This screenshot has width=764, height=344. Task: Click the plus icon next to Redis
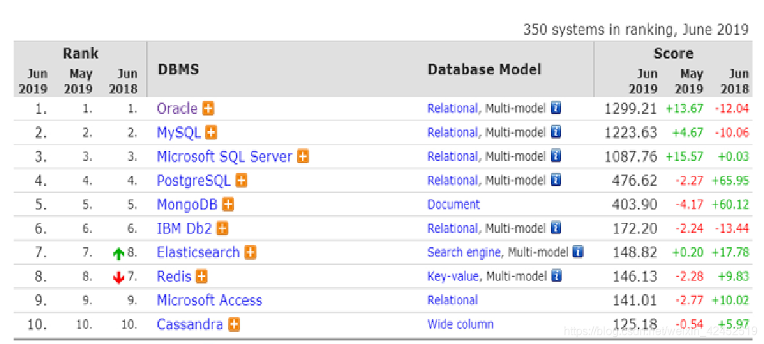click(x=201, y=276)
